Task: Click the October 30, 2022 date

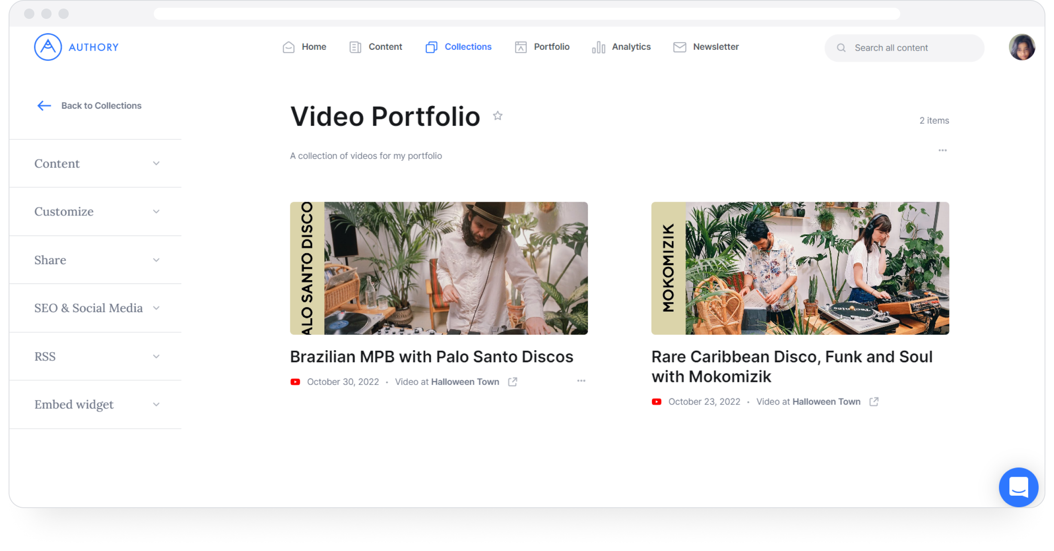Action: coord(343,382)
